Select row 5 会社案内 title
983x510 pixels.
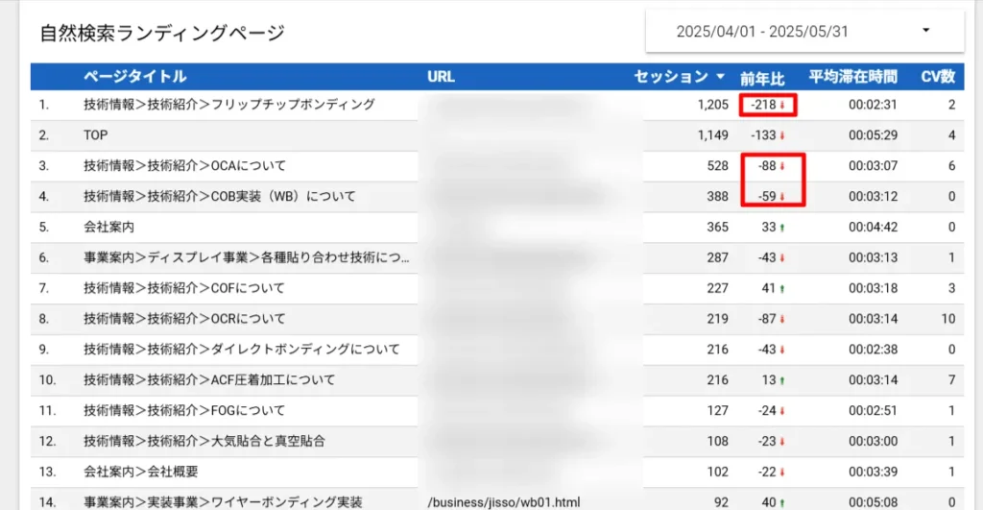109,227
